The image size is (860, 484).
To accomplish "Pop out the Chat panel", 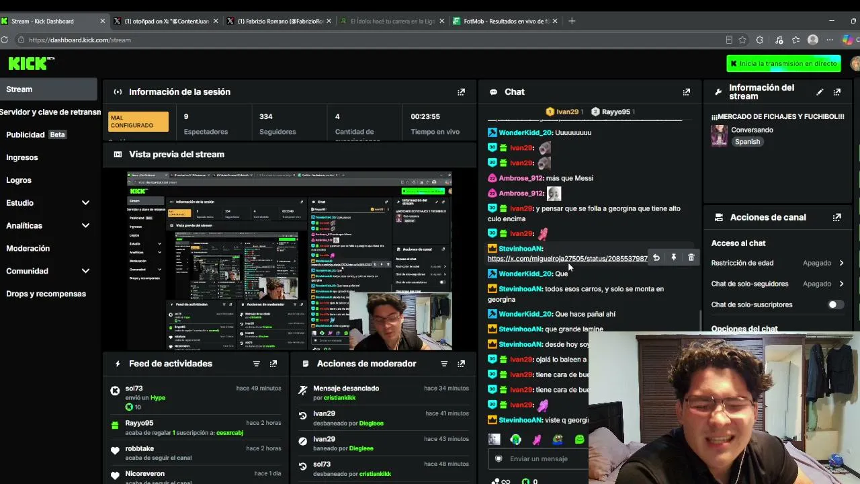I will coord(686,92).
